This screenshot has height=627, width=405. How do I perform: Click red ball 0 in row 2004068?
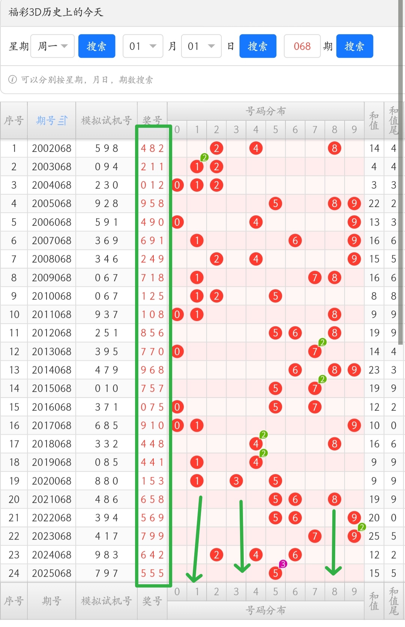[177, 185]
